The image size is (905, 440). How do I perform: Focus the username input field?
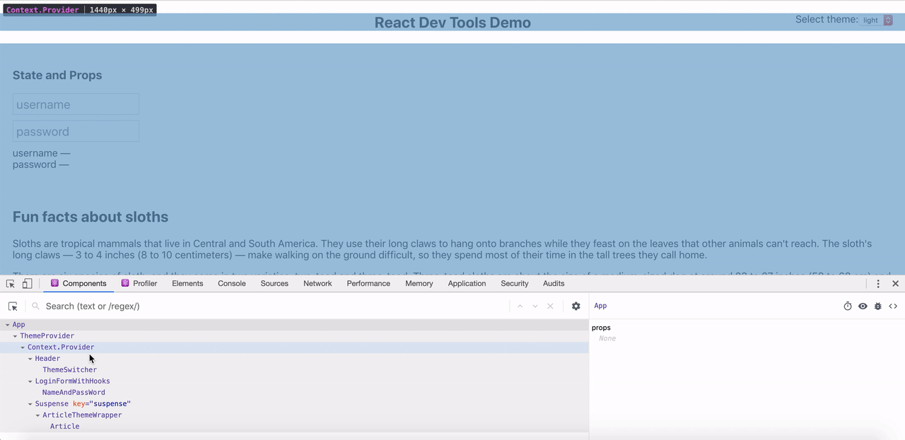[76, 105]
